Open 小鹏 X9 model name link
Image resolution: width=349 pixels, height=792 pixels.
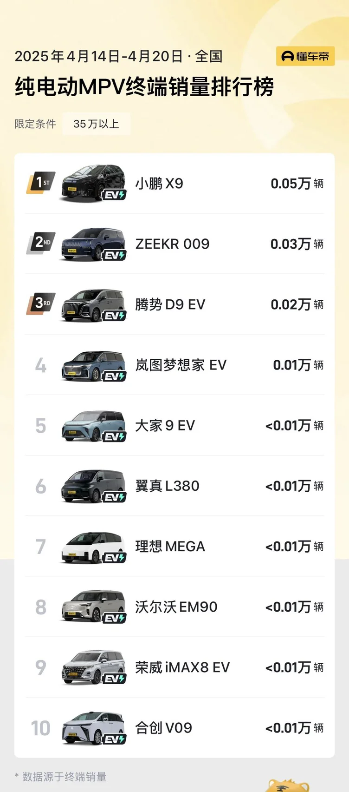[x=159, y=184]
